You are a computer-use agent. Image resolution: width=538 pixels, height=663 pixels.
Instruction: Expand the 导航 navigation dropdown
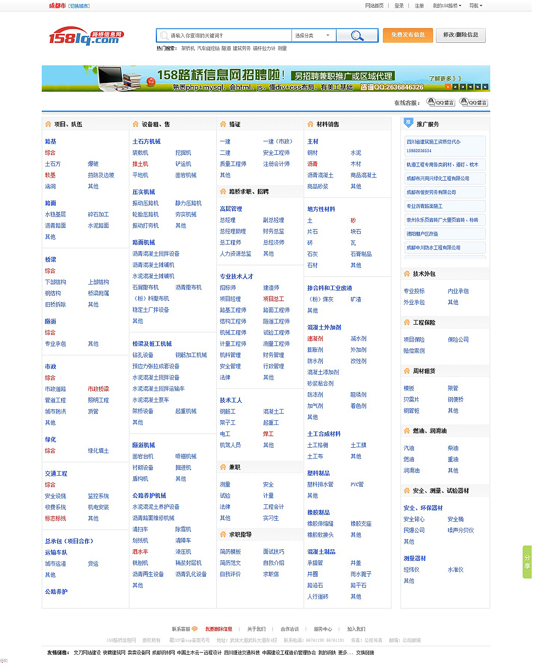(475, 5)
